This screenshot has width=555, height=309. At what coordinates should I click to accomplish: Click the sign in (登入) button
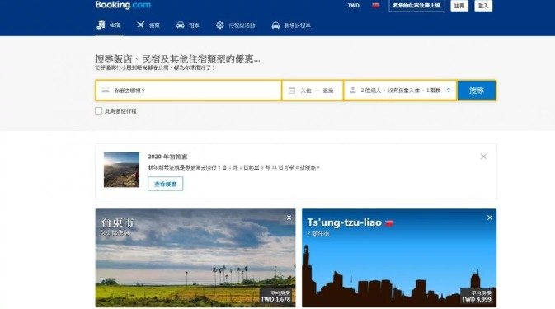click(x=483, y=6)
